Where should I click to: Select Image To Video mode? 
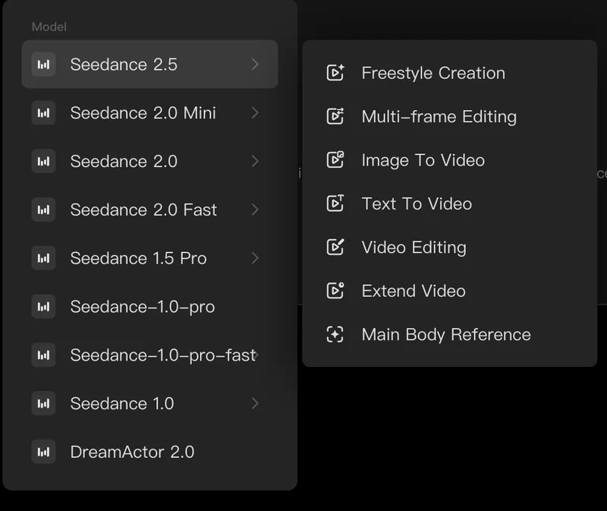coord(449,160)
